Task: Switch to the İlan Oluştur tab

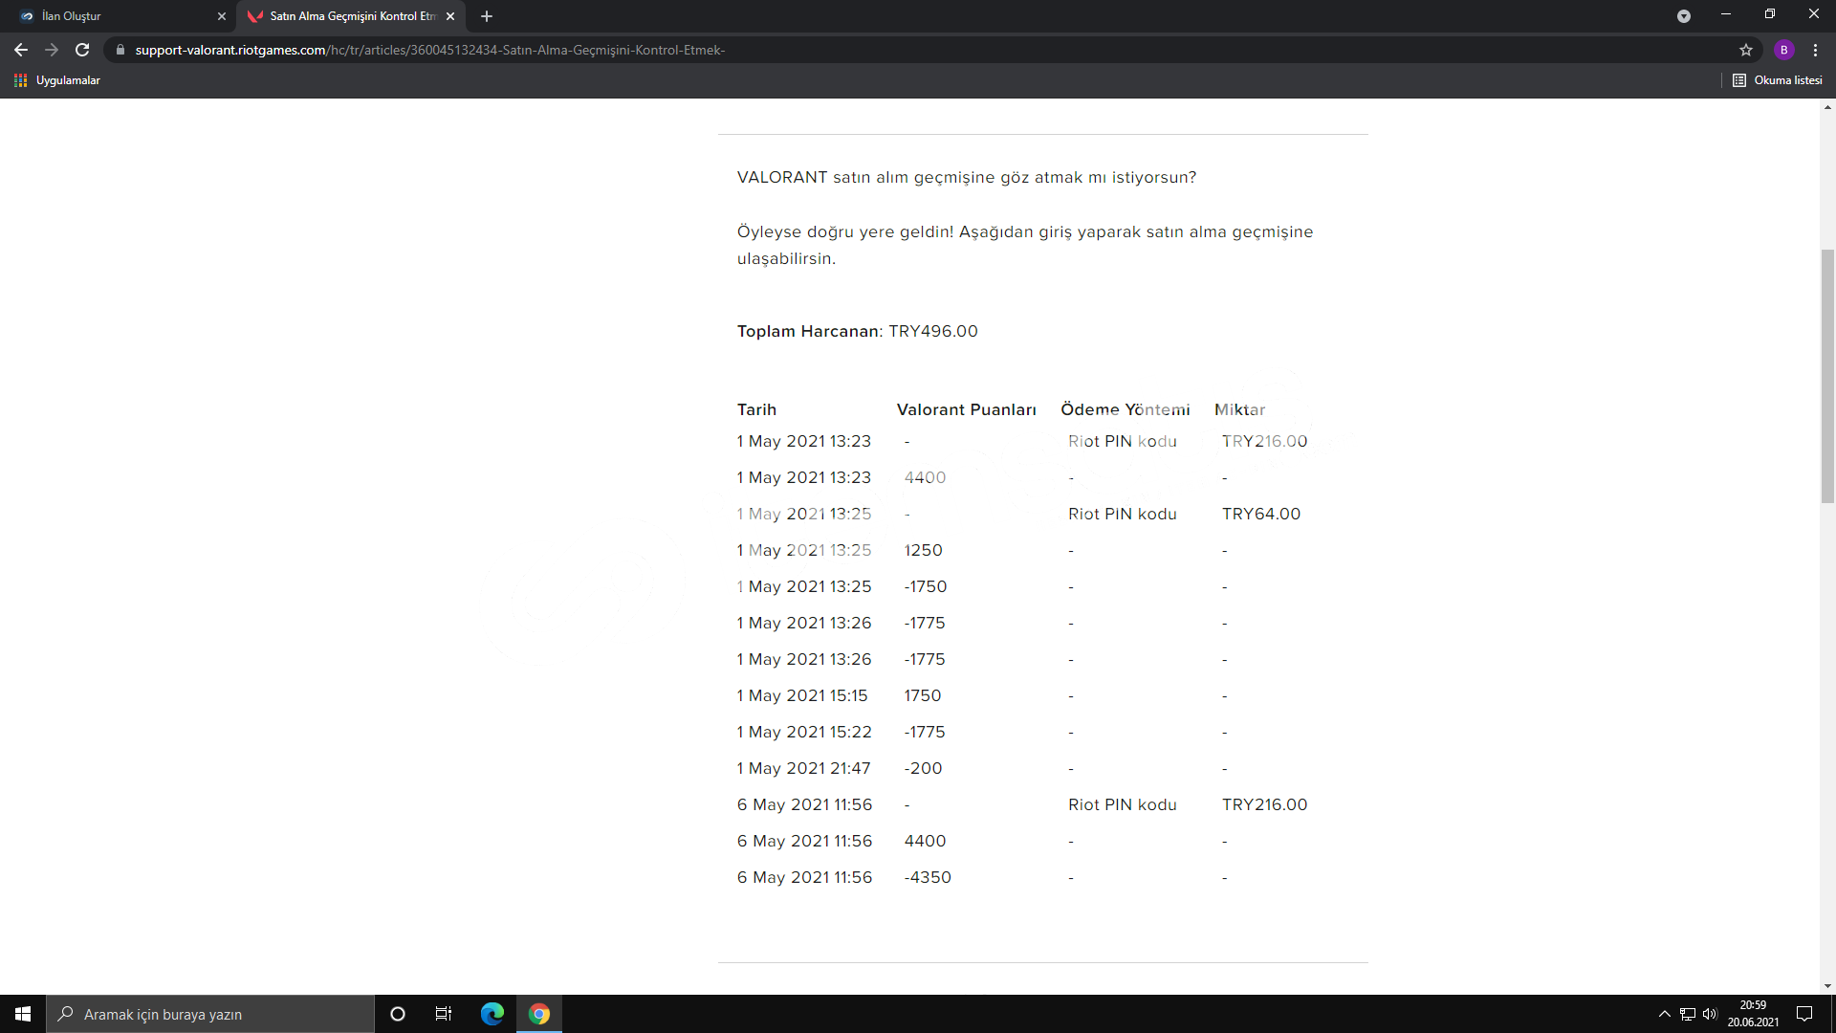Action: coord(120,16)
